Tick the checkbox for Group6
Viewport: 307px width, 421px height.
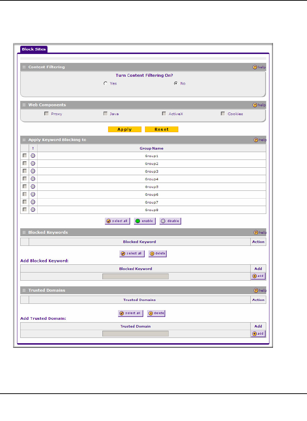click(x=25, y=194)
